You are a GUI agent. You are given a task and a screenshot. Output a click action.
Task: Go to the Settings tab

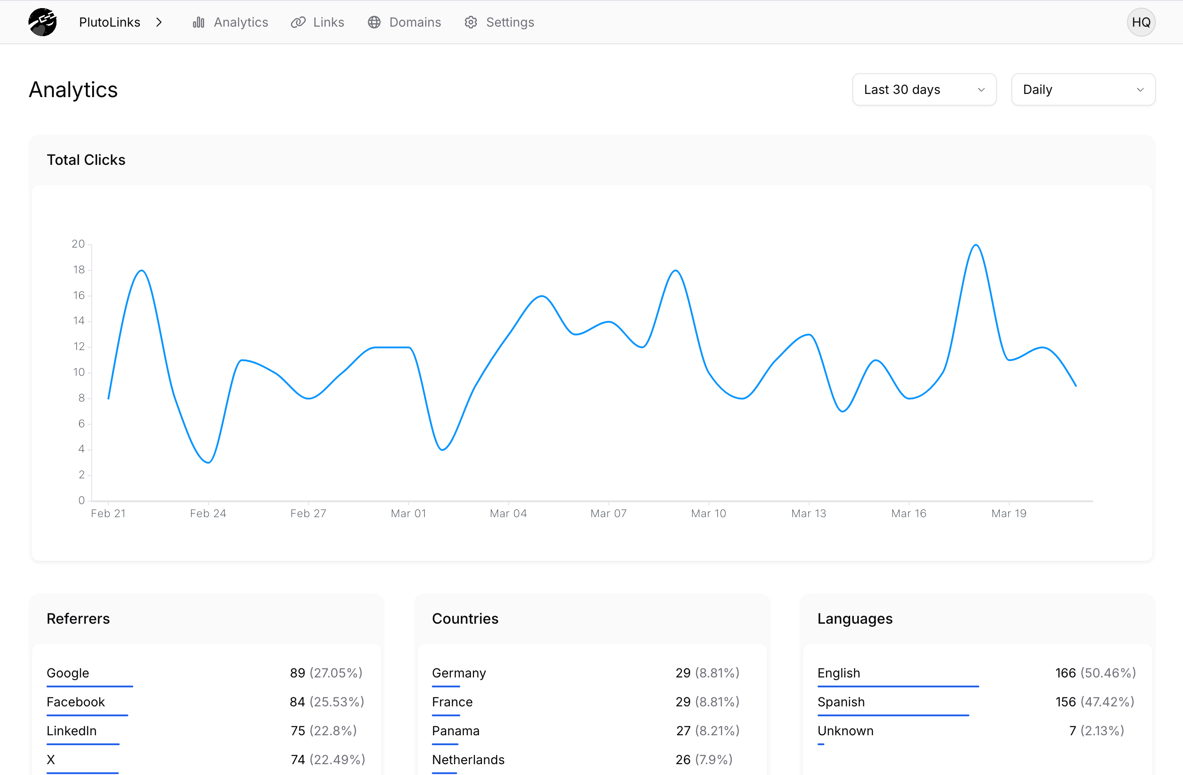click(x=499, y=23)
